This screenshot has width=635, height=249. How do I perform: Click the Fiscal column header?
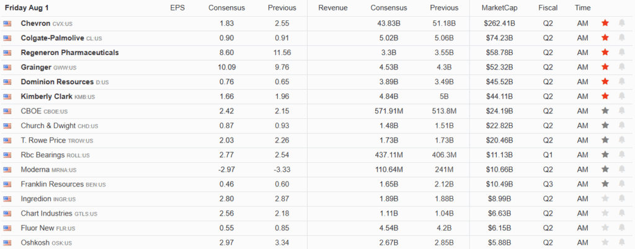click(548, 7)
